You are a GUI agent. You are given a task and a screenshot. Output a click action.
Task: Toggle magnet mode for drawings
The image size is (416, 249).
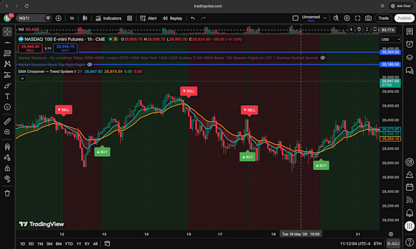7,147
